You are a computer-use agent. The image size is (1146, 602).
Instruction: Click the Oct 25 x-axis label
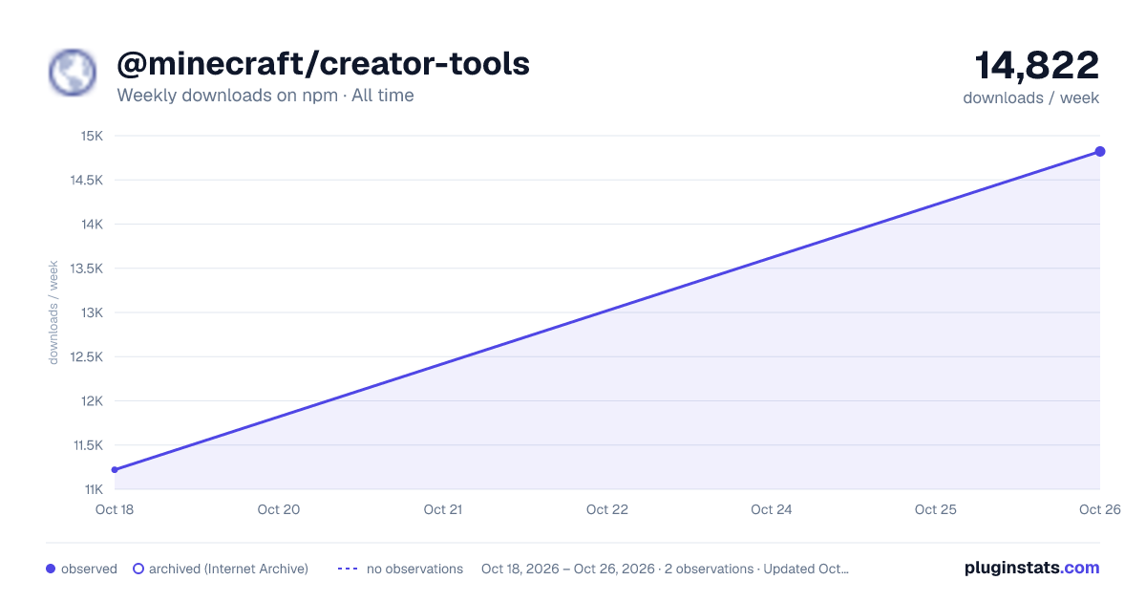(936, 509)
